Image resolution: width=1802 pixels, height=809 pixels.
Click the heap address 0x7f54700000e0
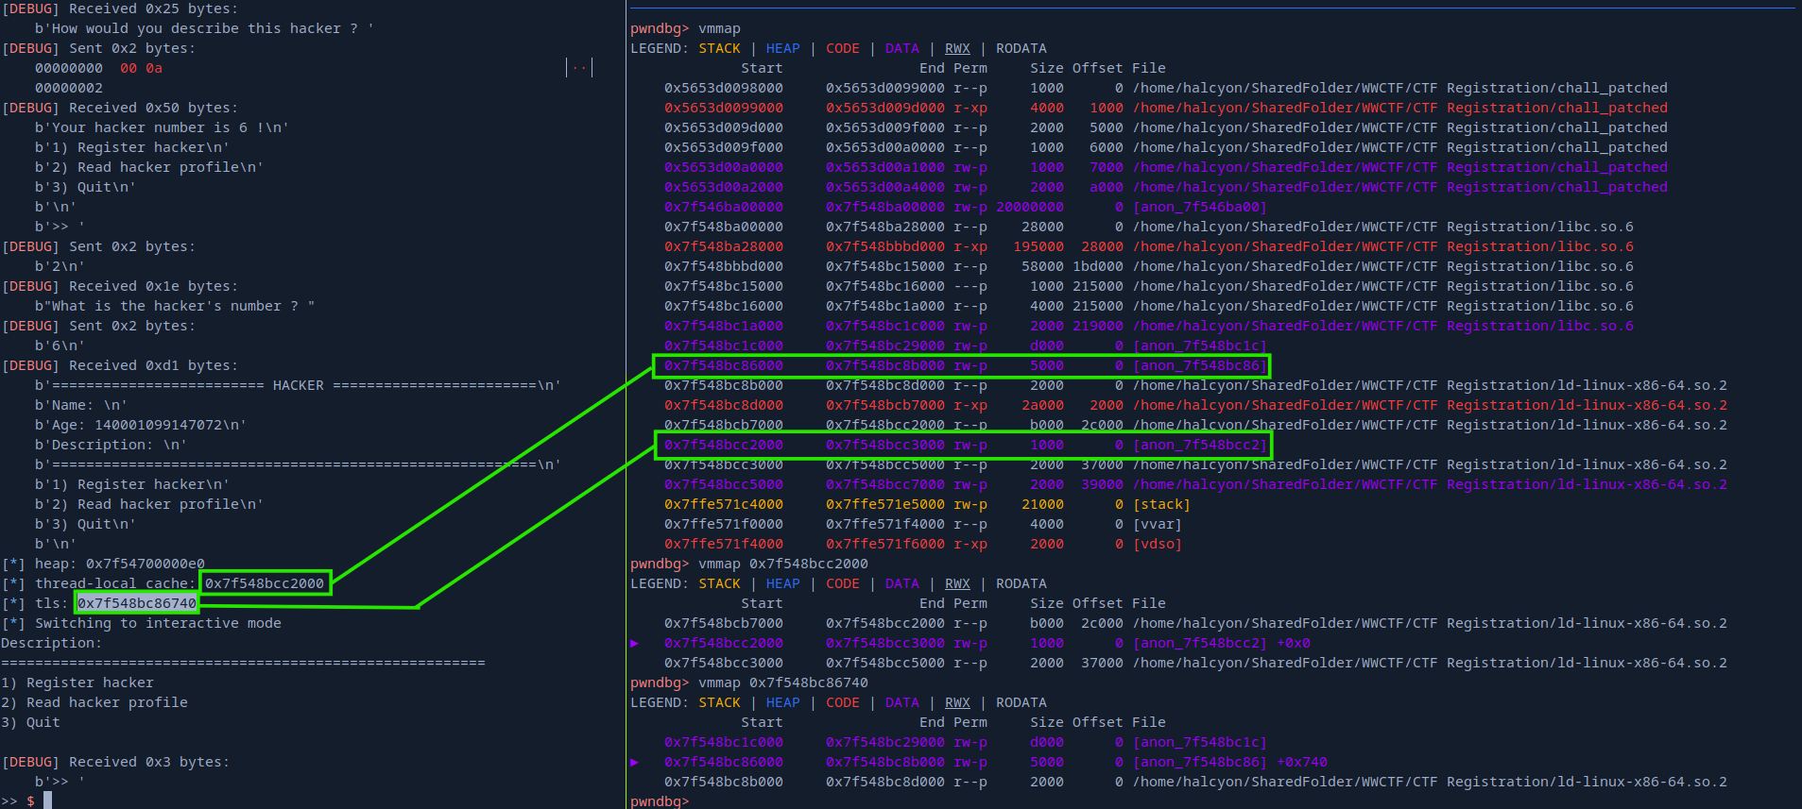click(x=145, y=564)
